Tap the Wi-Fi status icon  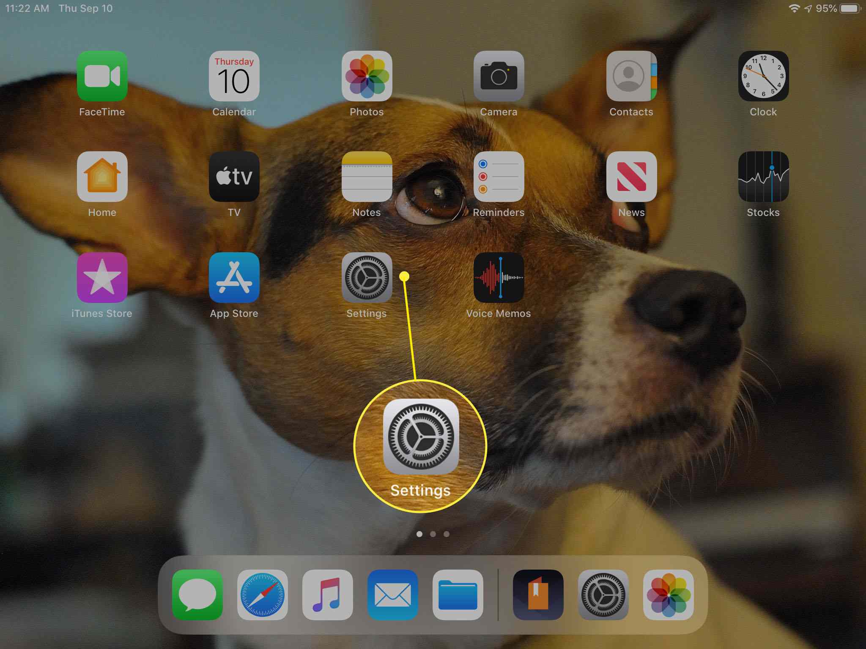click(x=794, y=8)
